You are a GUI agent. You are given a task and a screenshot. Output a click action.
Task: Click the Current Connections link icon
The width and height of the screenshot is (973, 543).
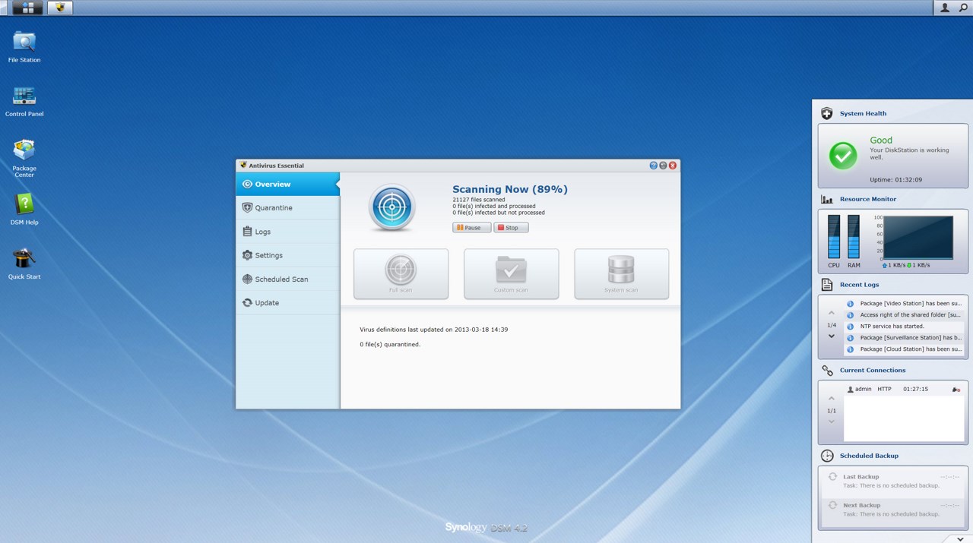pos(827,371)
